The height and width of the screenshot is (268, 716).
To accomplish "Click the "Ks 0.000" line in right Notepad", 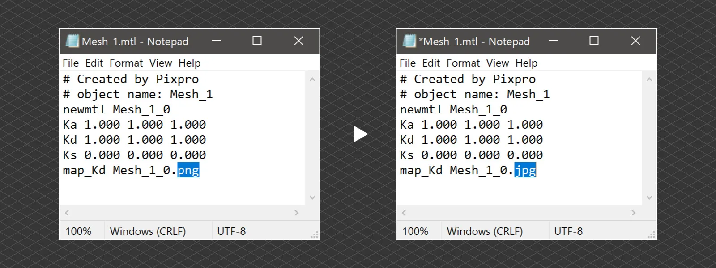I will click(x=471, y=155).
